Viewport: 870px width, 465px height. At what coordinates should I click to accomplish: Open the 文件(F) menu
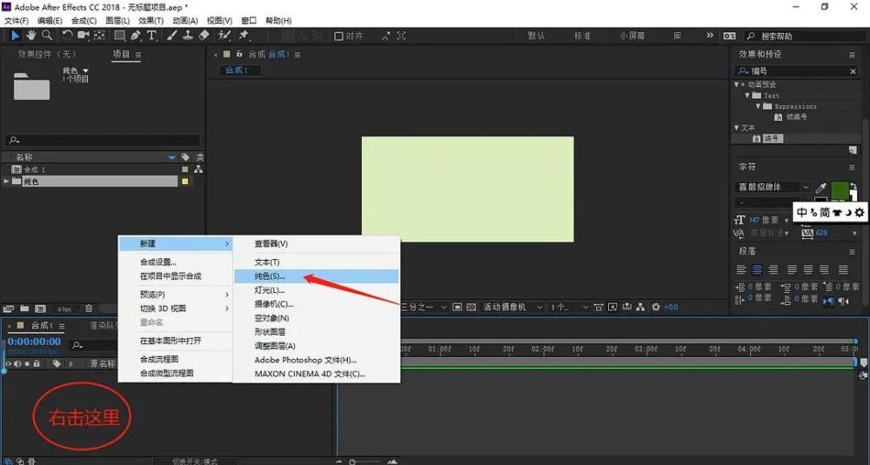pos(17,21)
